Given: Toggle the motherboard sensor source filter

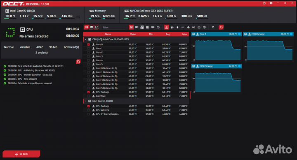Looking at the screenshot, I should click(x=142, y=27).
